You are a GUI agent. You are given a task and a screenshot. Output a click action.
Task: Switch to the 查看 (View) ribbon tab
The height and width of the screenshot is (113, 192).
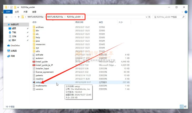click(34, 12)
